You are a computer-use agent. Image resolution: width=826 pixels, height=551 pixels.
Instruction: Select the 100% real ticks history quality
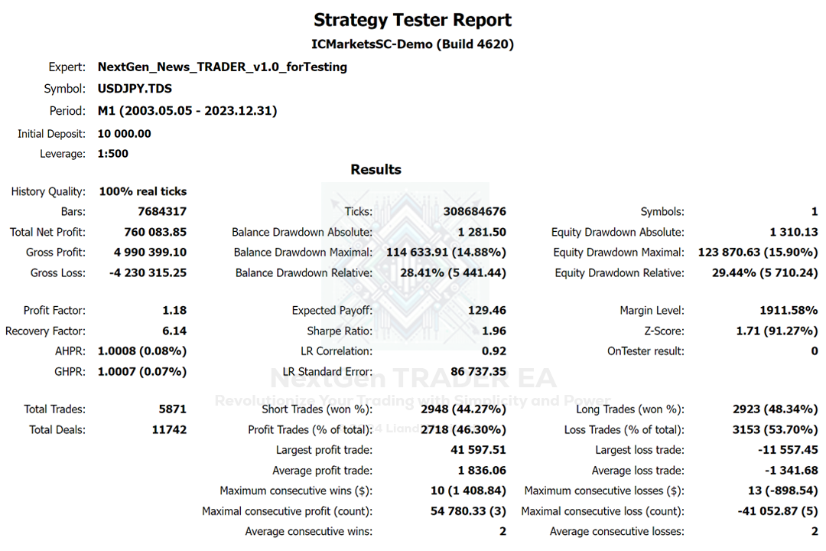(x=142, y=192)
